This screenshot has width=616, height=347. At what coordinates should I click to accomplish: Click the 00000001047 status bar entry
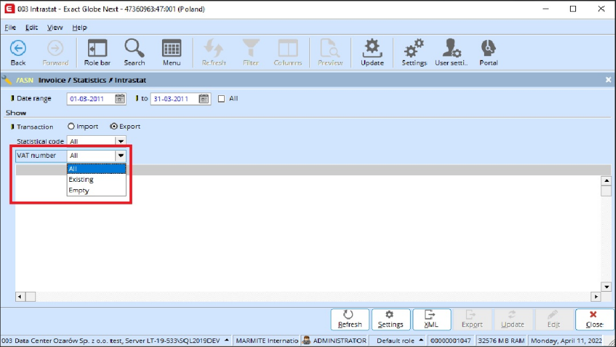click(450, 340)
